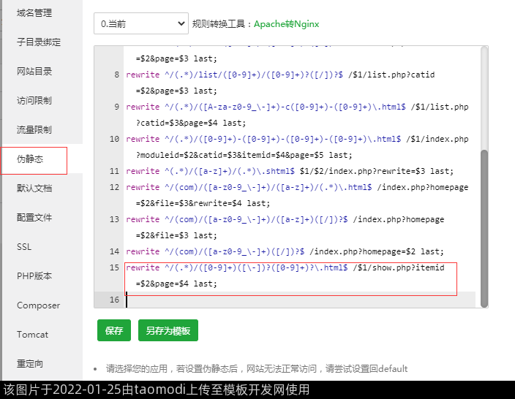Open 默认文档 settings

[x=34, y=189]
